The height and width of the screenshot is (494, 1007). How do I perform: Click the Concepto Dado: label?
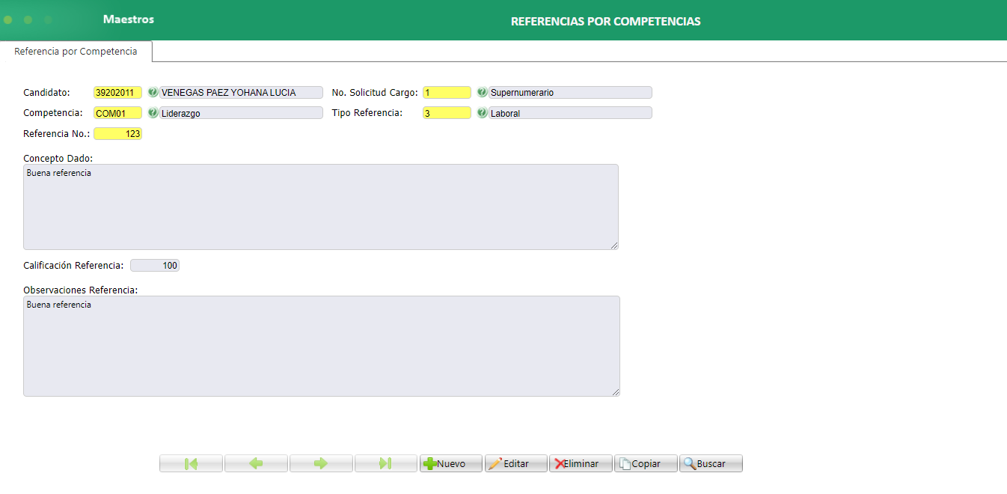pos(58,158)
